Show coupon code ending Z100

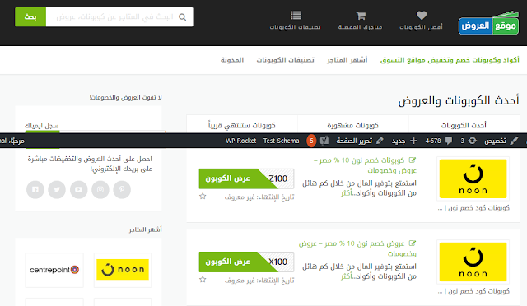point(246,178)
